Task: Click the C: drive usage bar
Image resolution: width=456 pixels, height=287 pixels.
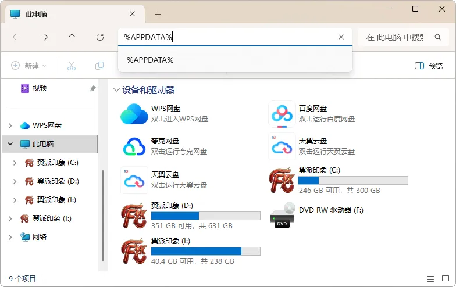Action: click(x=354, y=180)
